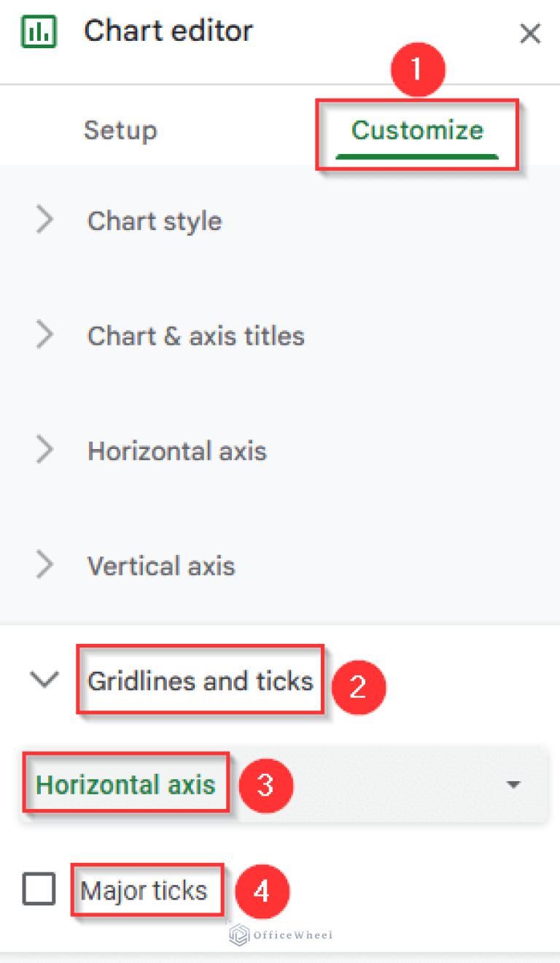Click the Major ticks text label
The image size is (560, 963).
point(146,889)
